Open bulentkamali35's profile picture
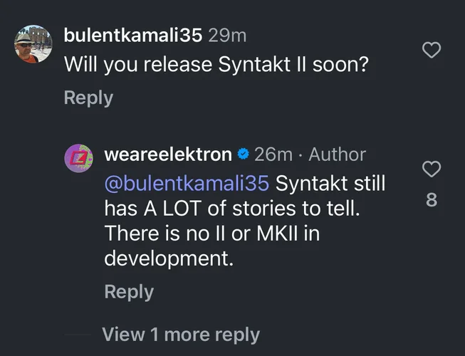Viewport: 465px width, 356px height. pyautogui.click(x=33, y=44)
